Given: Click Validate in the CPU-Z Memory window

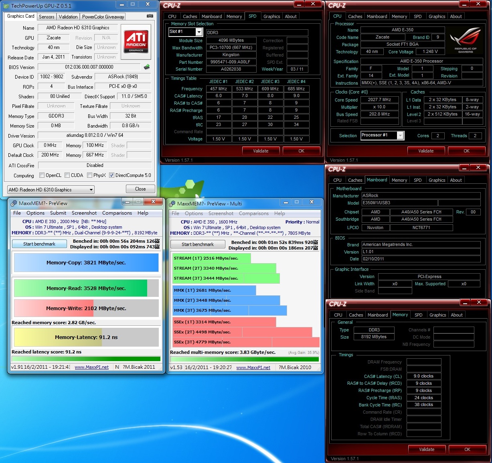Looking at the screenshot, I should pos(427,449).
